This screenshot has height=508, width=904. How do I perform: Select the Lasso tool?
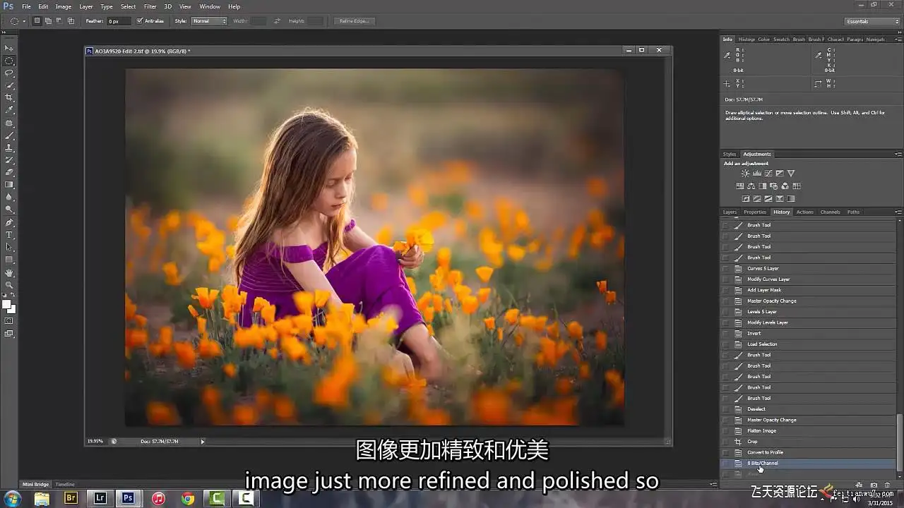click(9, 73)
